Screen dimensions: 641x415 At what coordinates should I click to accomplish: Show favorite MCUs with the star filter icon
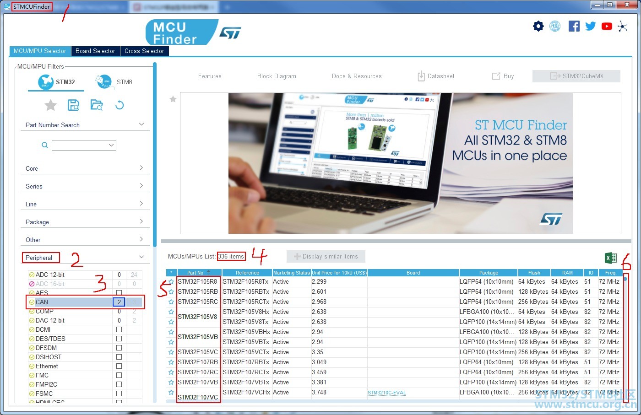pos(50,105)
